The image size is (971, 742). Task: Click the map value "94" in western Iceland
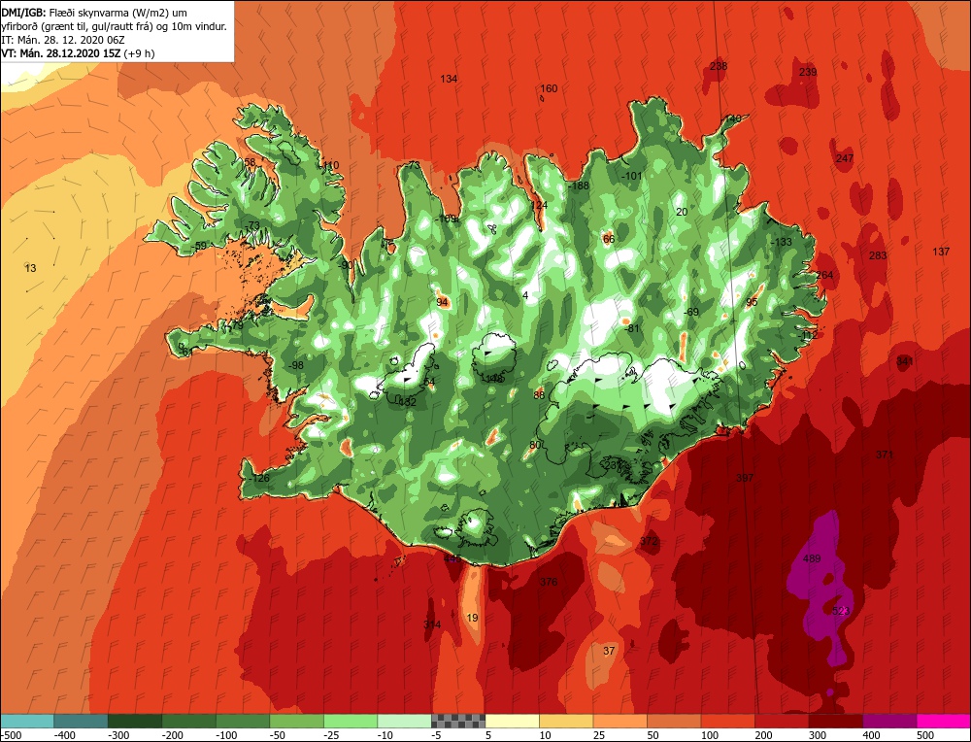coord(442,302)
